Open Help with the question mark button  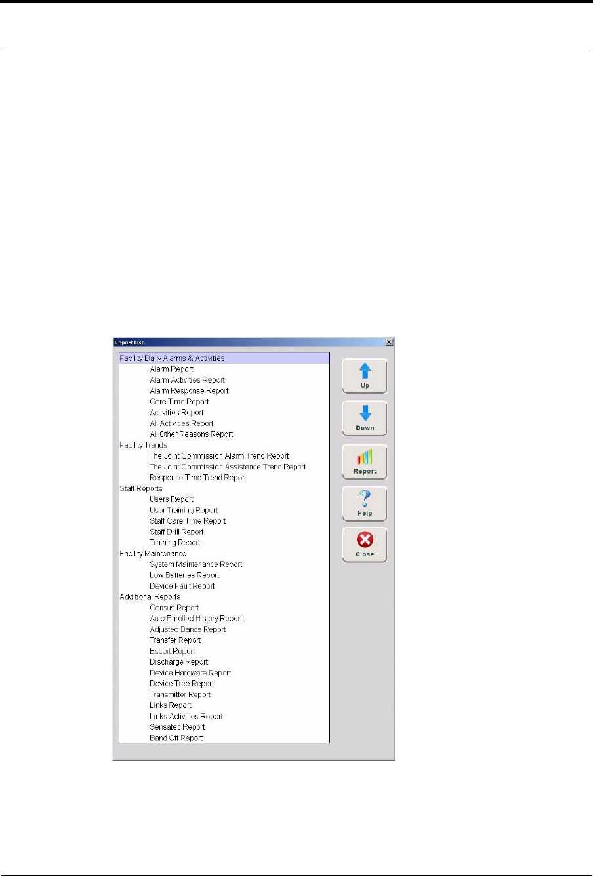click(365, 504)
